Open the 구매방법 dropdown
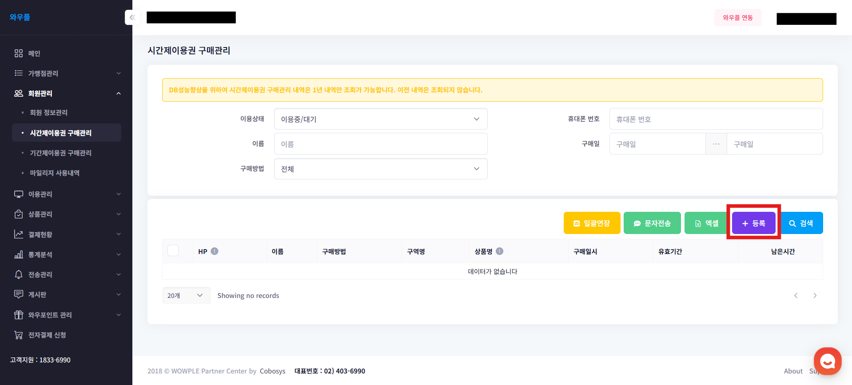The height and width of the screenshot is (385, 852). tap(380, 169)
